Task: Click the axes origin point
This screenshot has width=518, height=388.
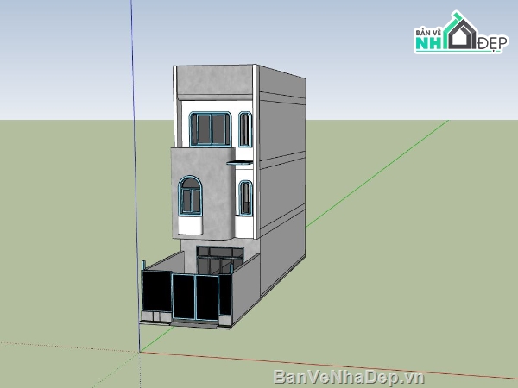Action: point(140,351)
